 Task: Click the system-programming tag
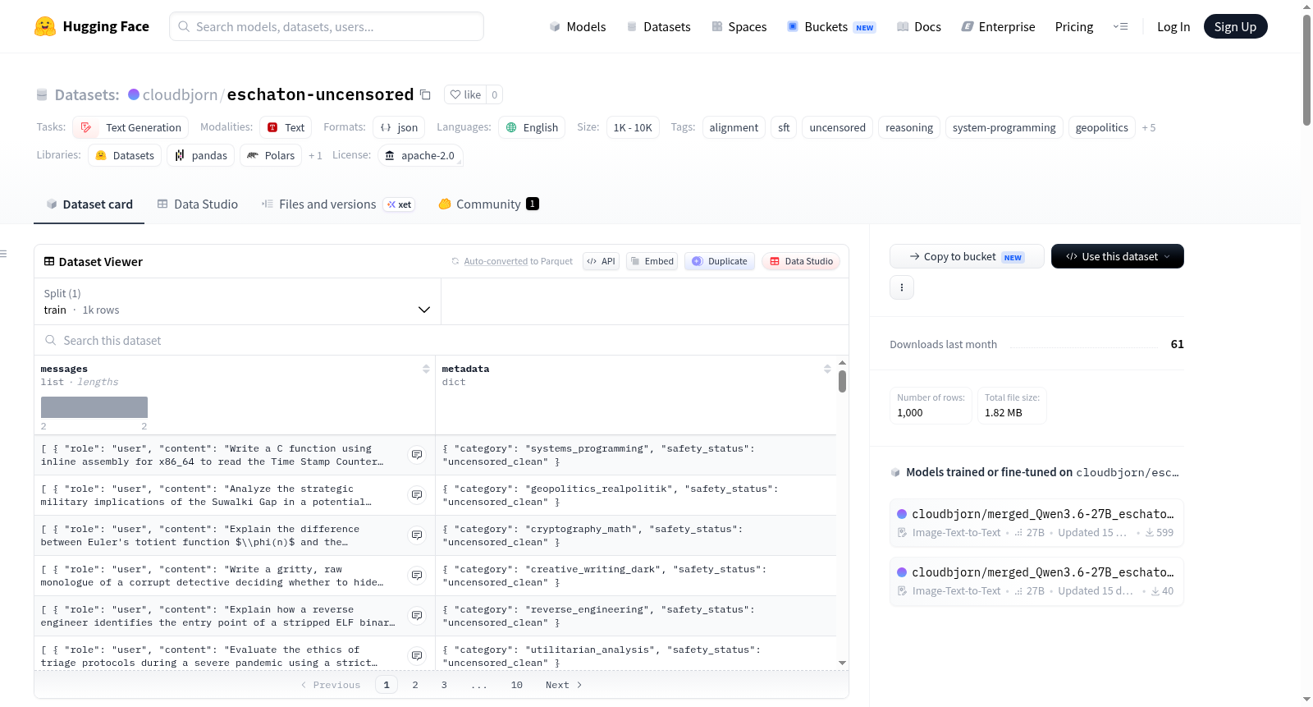(1004, 127)
